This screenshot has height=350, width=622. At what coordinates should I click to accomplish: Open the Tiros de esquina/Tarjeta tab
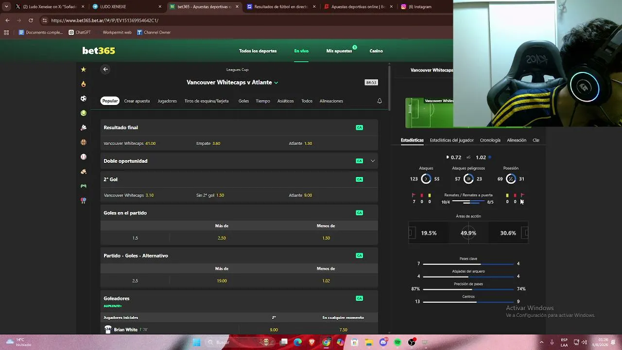(x=207, y=101)
